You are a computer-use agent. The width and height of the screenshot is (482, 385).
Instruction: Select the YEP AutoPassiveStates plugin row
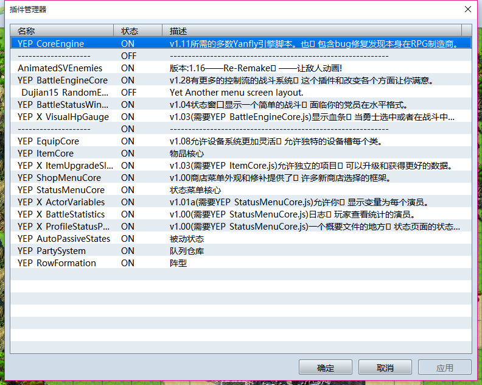tap(241, 239)
